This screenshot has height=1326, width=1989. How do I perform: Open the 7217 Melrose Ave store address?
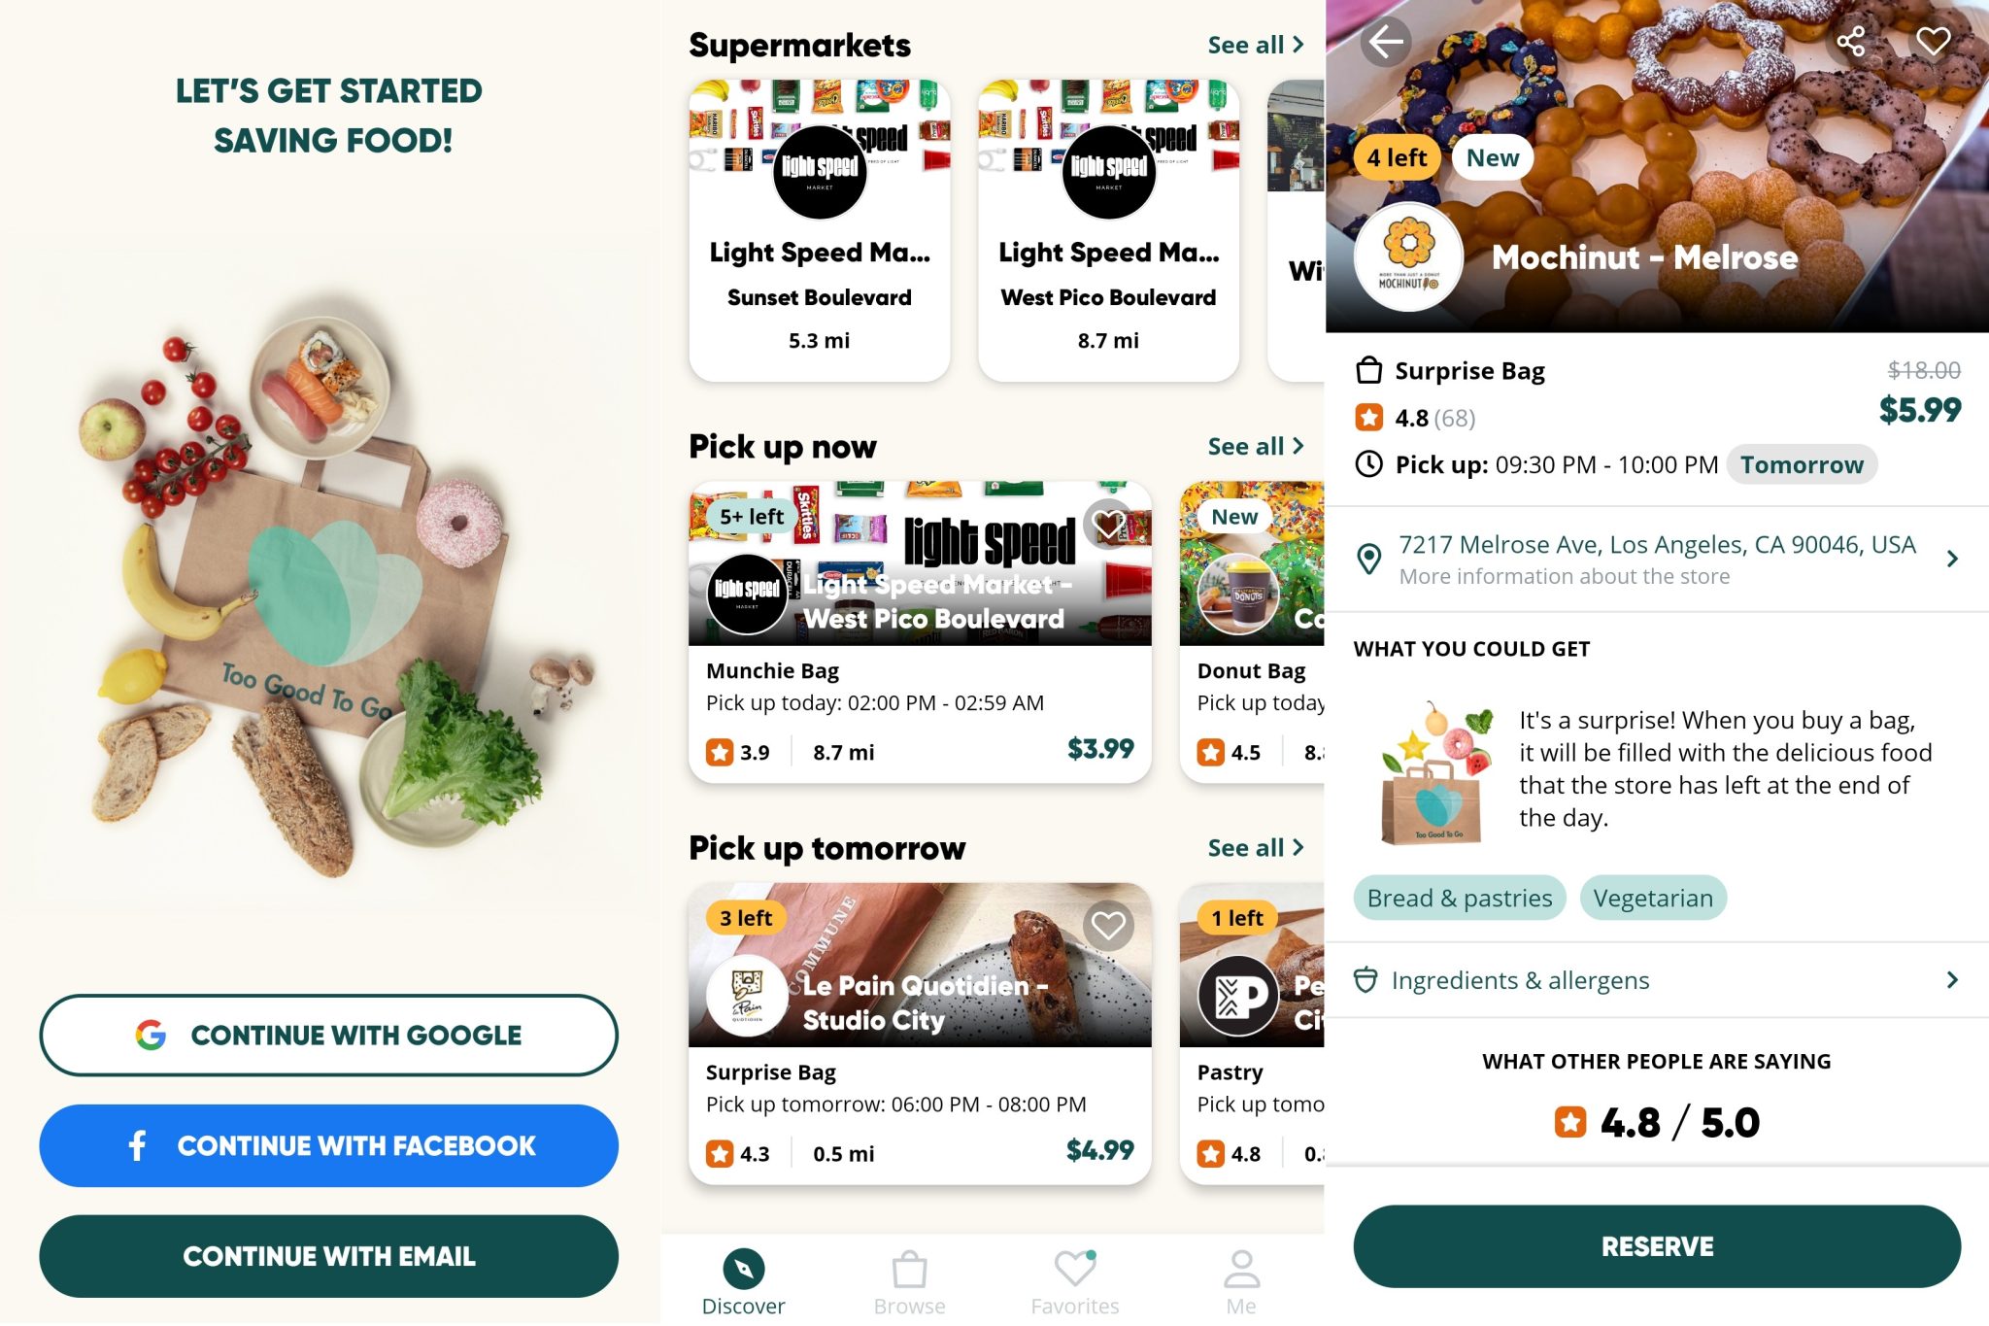pos(1657,559)
